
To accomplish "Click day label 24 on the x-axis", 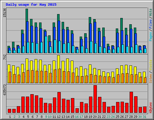I will coord(113,117).
